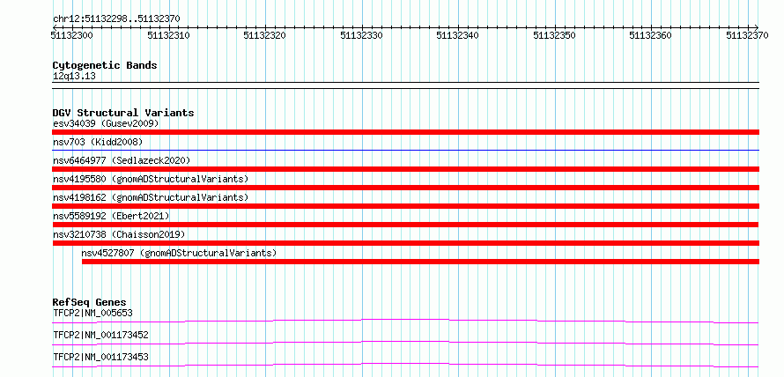
Task: Select transcript label TFCP2|NM_001173452
Action: pyautogui.click(x=100, y=335)
